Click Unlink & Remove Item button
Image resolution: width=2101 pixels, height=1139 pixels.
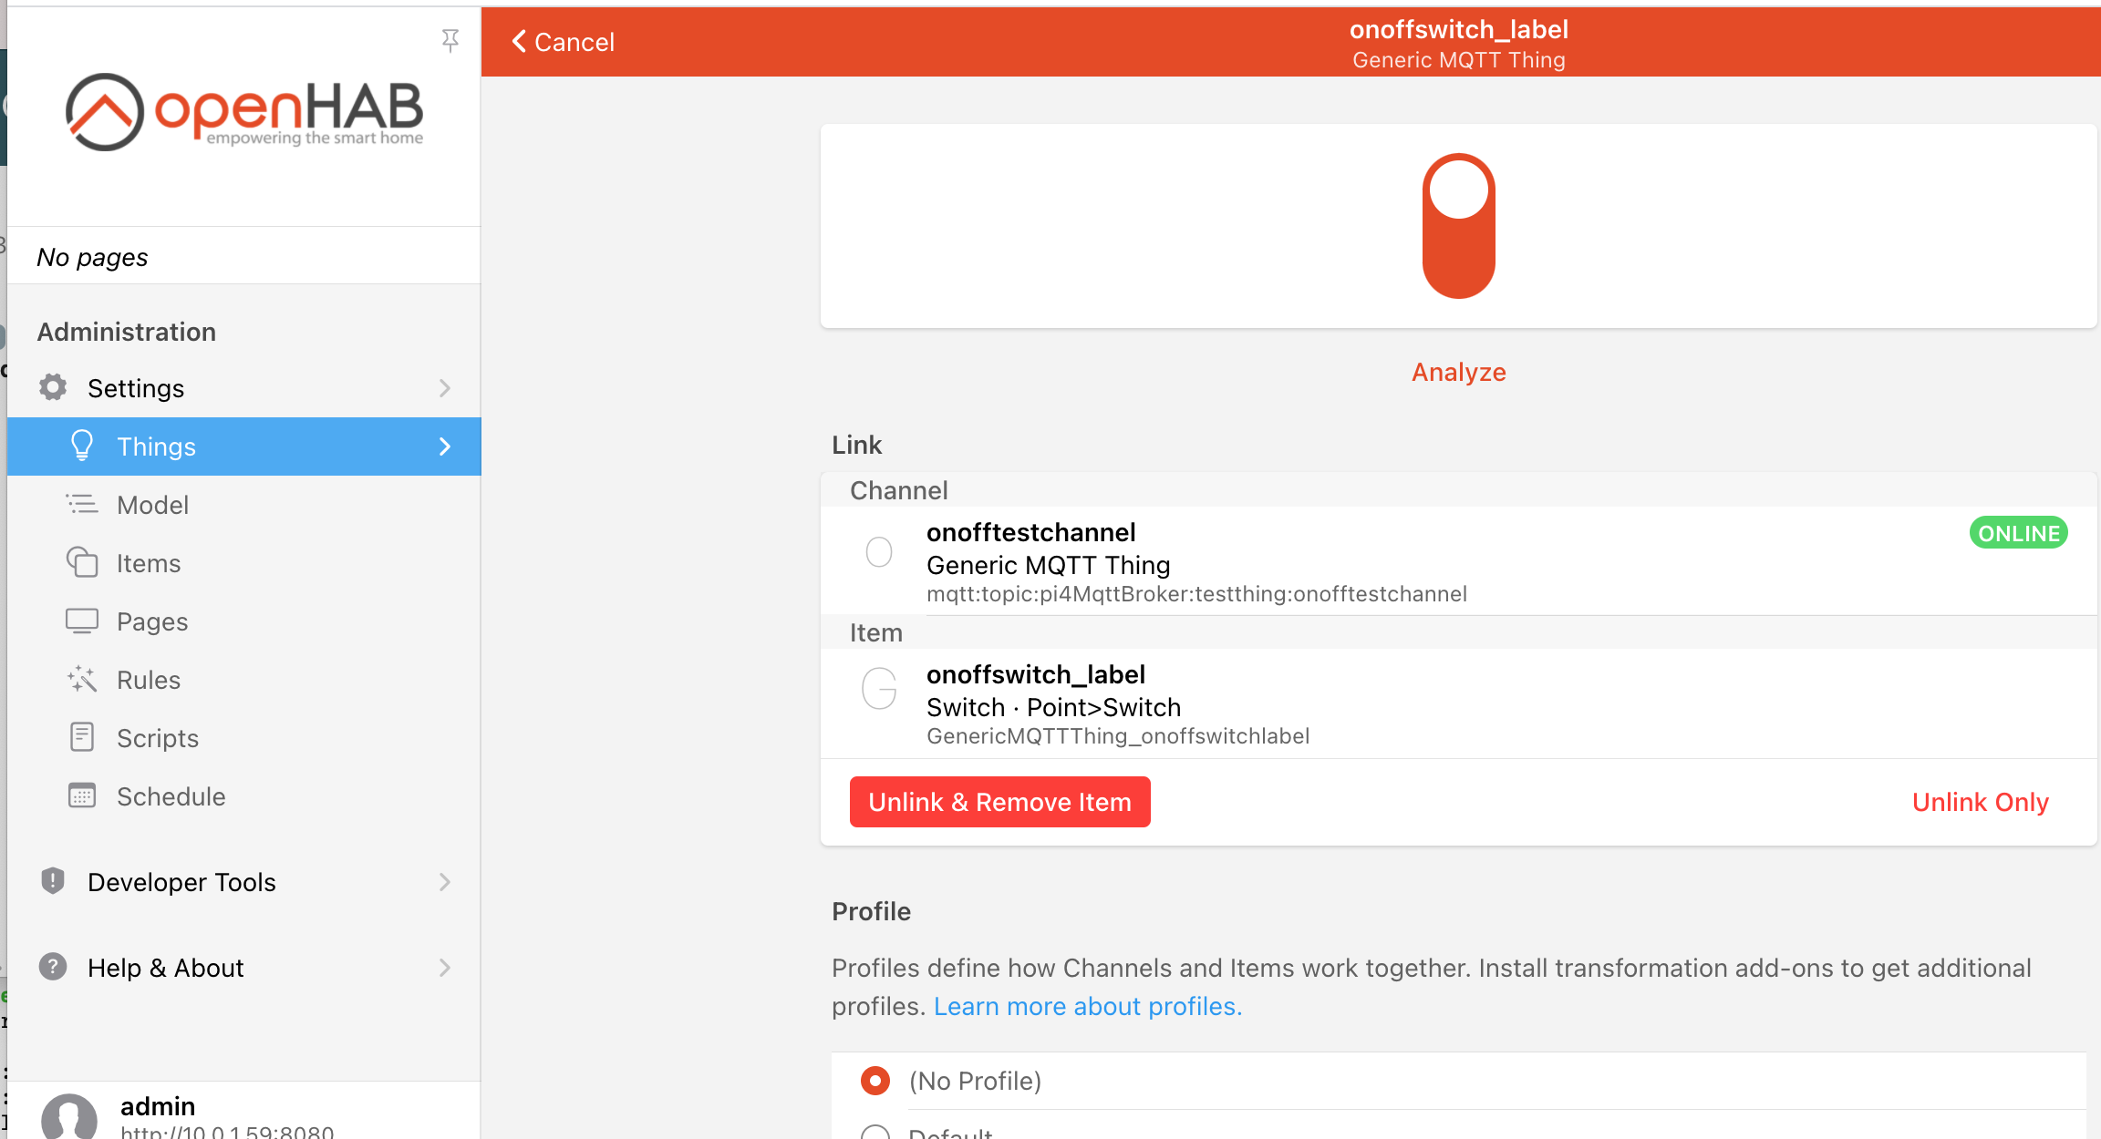pos(999,802)
